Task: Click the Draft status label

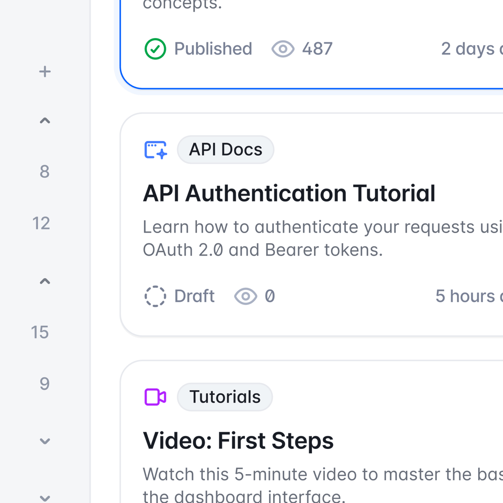Action: click(194, 296)
